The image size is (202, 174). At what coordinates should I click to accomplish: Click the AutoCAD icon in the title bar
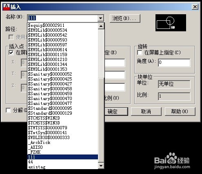click(7, 7)
